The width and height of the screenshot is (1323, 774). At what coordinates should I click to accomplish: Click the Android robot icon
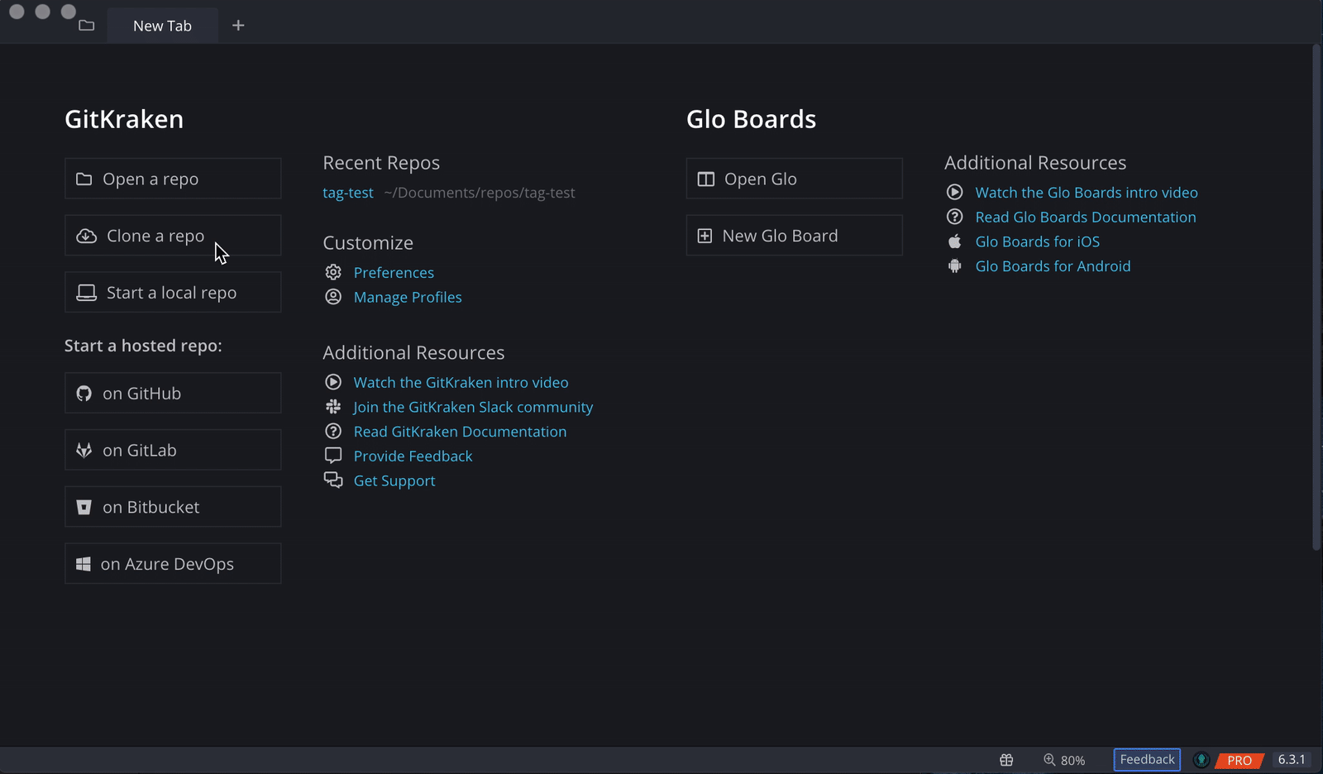click(x=955, y=266)
